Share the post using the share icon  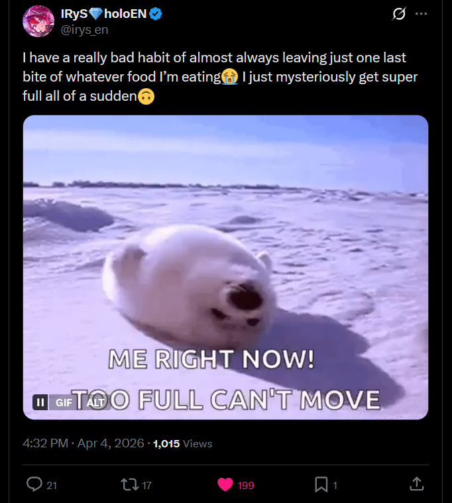tap(417, 484)
